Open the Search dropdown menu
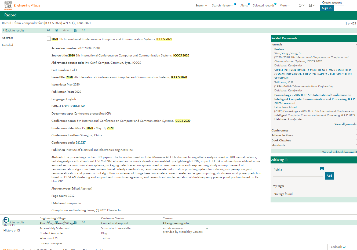Screen dimensions: 357x250 [x=201, y=5]
